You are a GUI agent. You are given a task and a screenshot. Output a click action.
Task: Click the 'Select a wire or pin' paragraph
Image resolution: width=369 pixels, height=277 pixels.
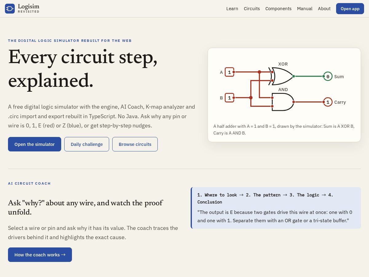(93, 233)
